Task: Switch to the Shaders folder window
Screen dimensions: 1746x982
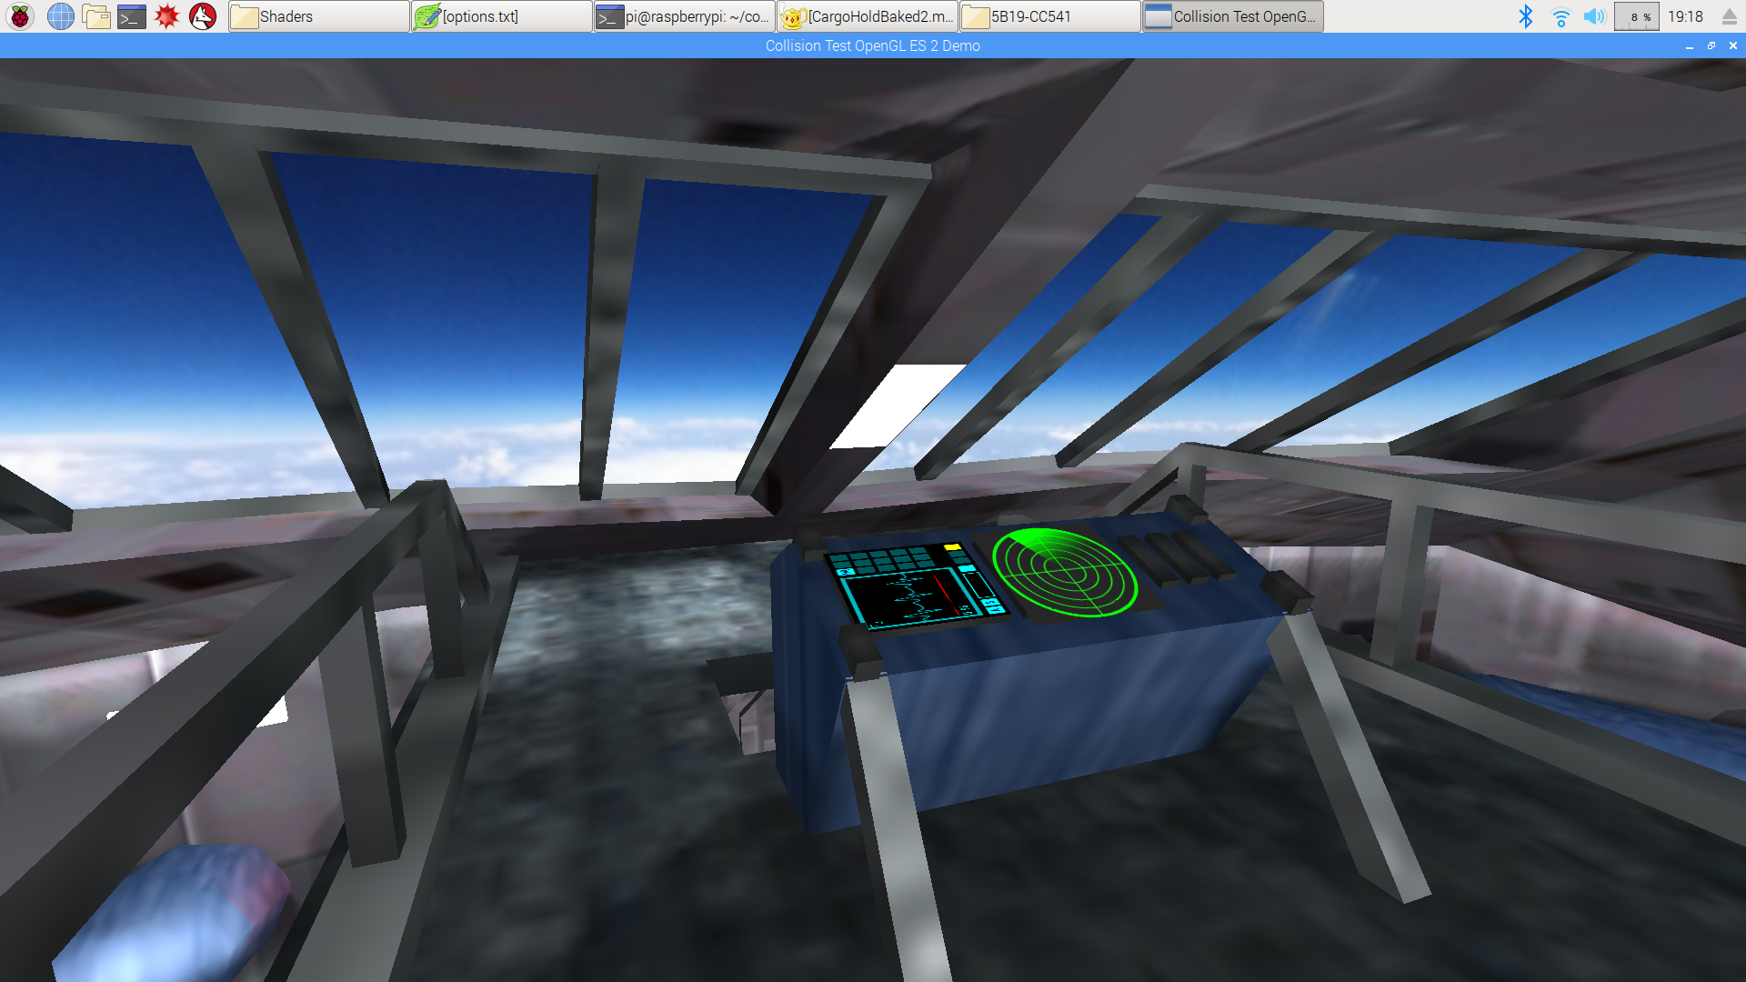Action: coord(318,16)
